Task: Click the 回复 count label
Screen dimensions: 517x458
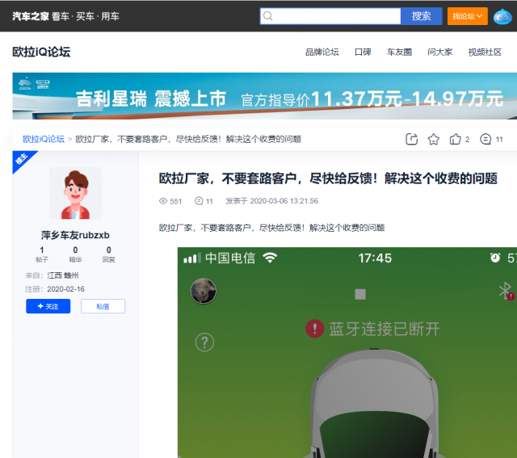Action: (x=108, y=259)
